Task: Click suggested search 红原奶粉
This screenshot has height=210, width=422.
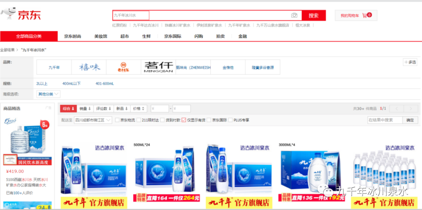Action: 120,25
